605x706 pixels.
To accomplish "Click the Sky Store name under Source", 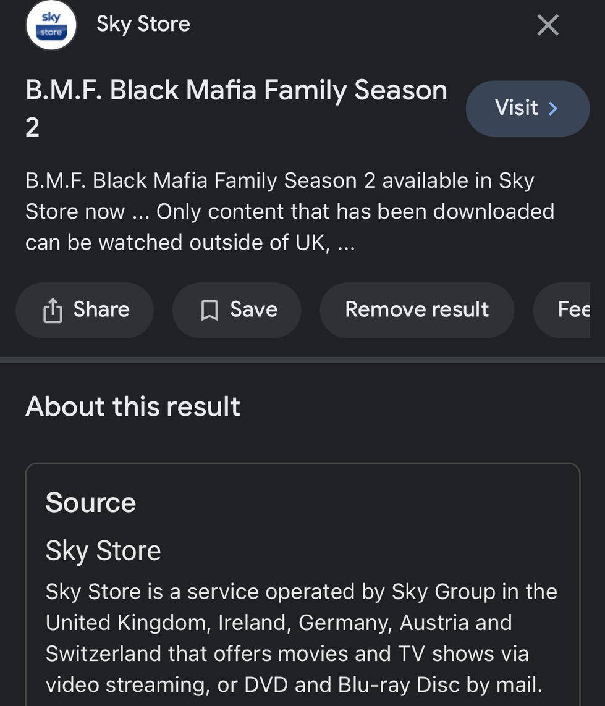I will pyautogui.click(x=103, y=551).
